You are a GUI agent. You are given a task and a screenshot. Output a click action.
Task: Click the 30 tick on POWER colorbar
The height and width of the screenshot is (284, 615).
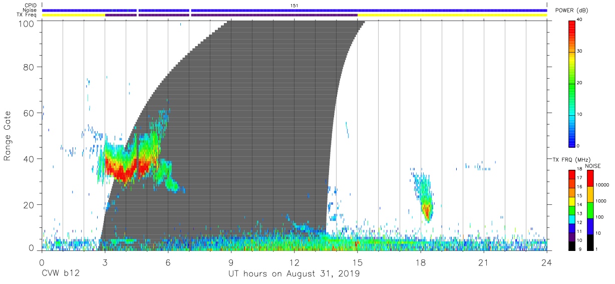580,52
